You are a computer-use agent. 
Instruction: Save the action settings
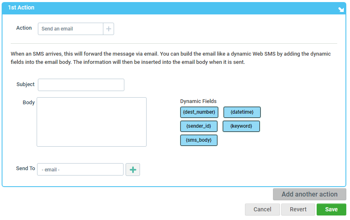pos(331,210)
